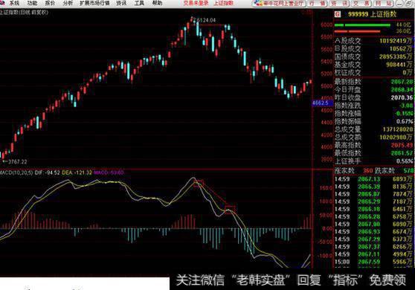Viewport: 415px width, 290px height.
Task: Open the 资讯 menu in menu bar
Action: tap(121, 3)
